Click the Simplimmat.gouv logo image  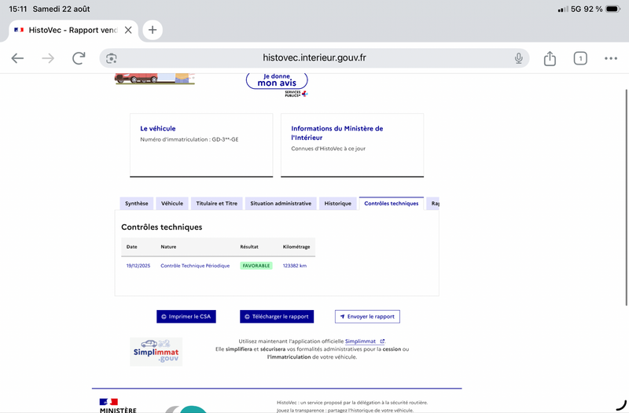pyautogui.click(x=156, y=352)
